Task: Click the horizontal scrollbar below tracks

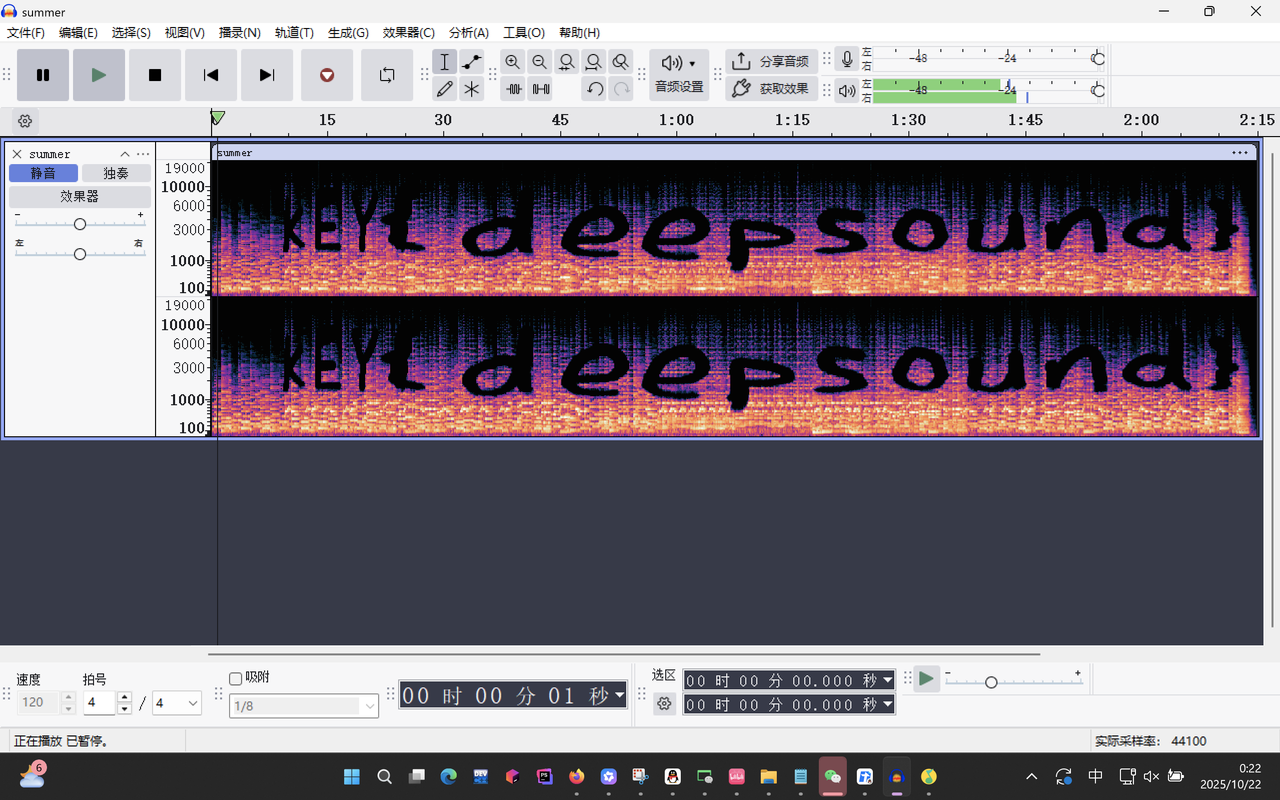Action: click(x=624, y=654)
